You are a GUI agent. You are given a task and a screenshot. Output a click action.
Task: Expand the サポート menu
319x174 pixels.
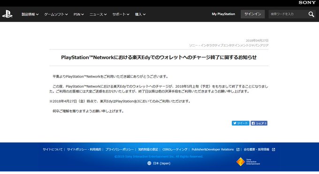[121, 14]
